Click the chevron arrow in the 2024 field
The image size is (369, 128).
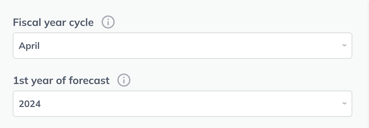344,103
